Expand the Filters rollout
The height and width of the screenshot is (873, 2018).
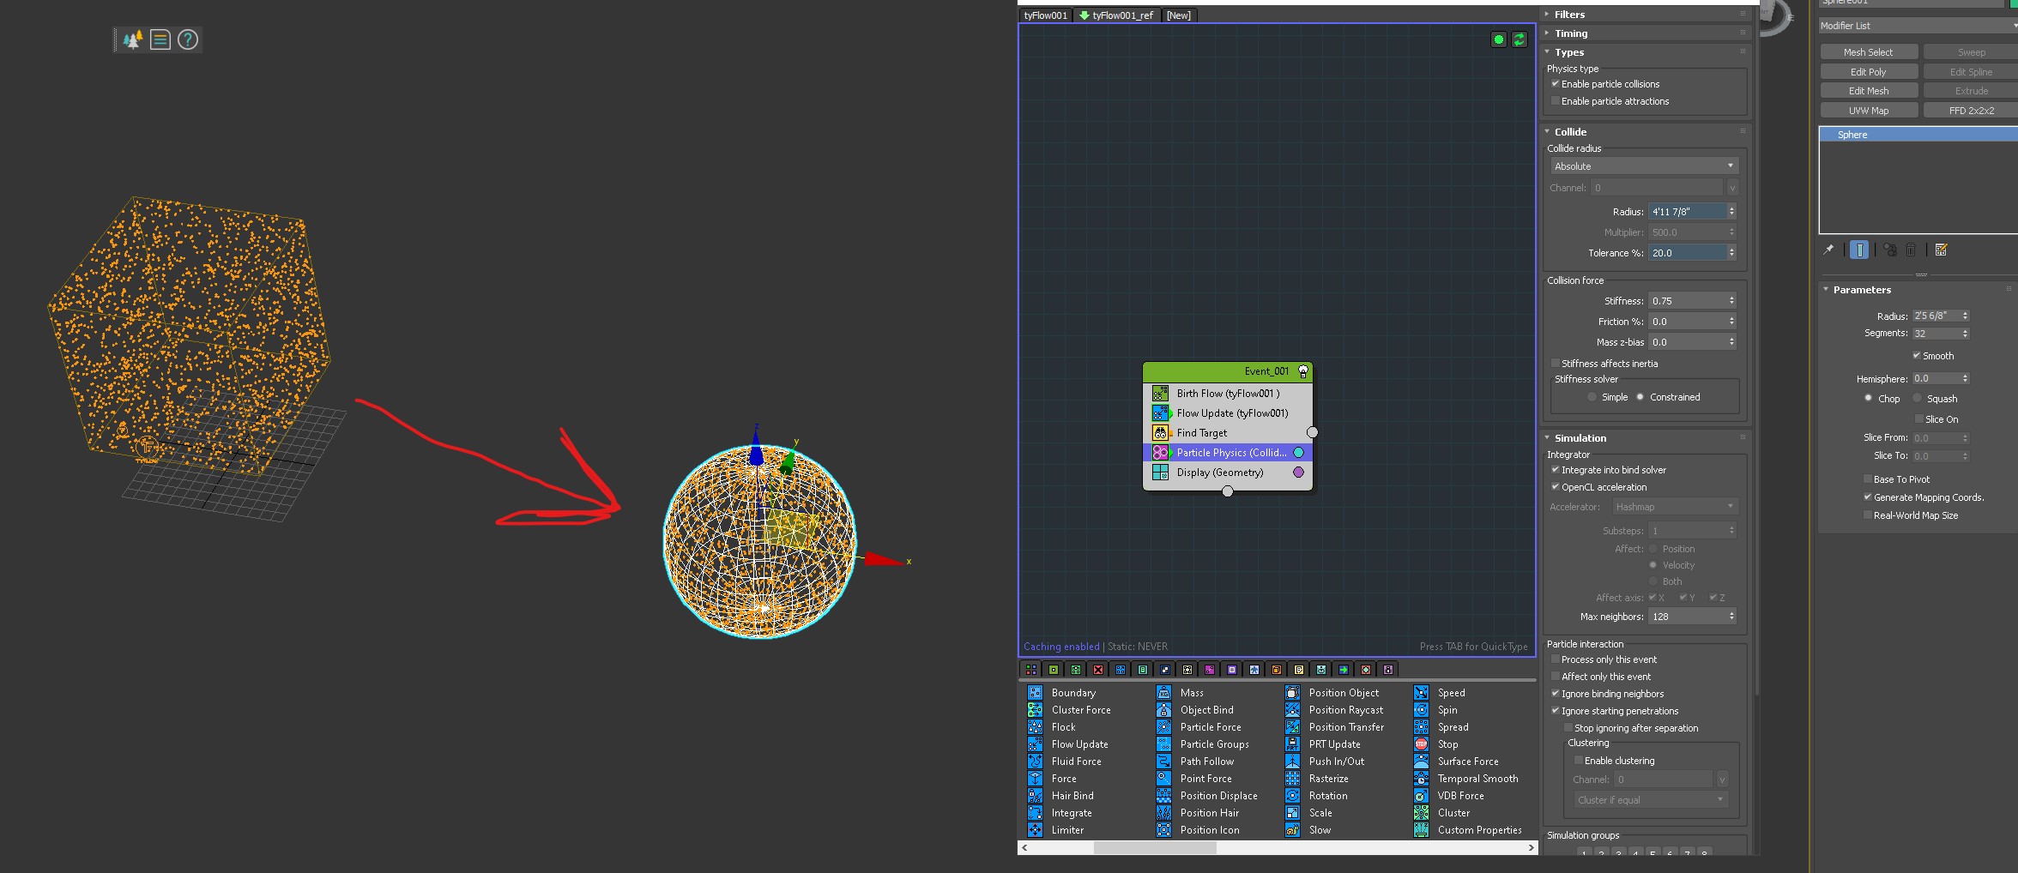click(1569, 15)
